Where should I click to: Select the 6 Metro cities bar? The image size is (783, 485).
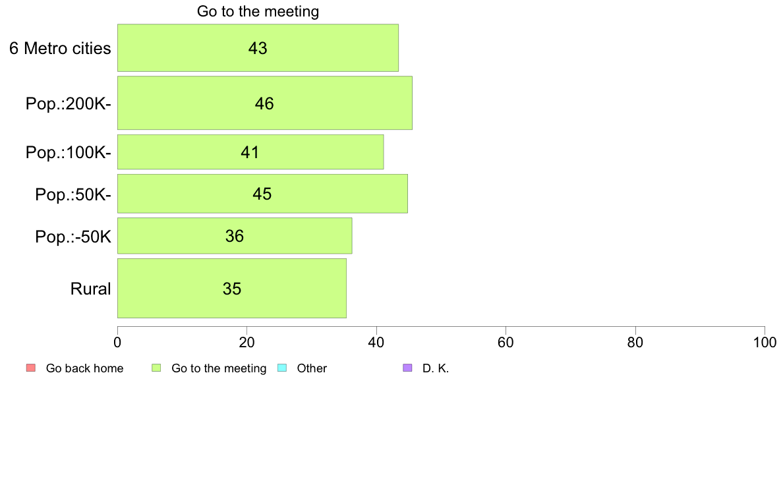click(x=258, y=48)
